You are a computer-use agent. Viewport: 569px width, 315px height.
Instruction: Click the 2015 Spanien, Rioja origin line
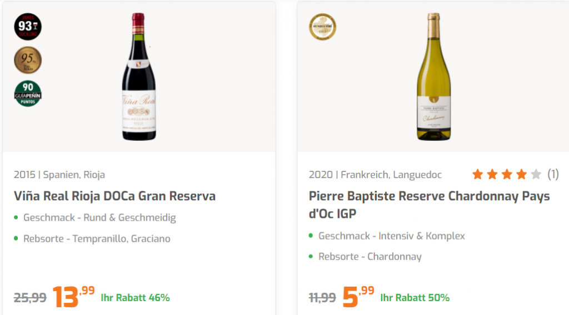pyautogui.click(x=59, y=175)
